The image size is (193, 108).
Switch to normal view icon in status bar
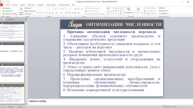click(164, 107)
